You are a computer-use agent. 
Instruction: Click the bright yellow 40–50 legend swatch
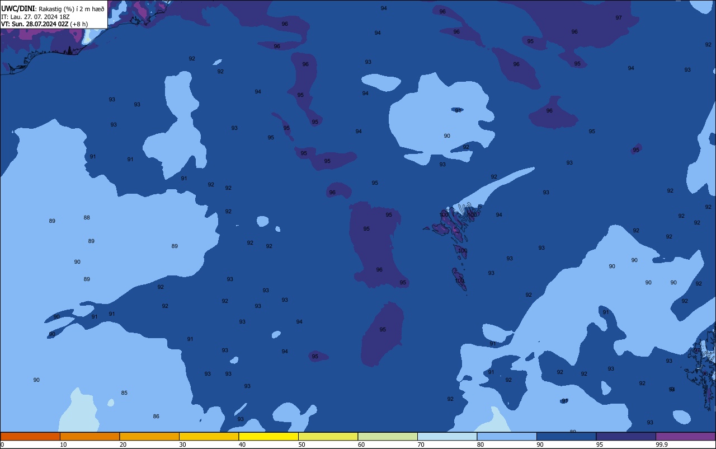point(268,436)
